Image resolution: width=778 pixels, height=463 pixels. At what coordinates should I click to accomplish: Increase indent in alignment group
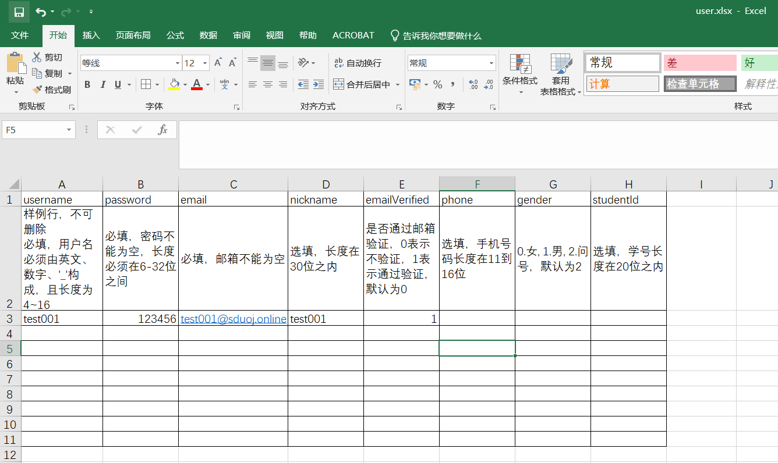click(319, 84)
